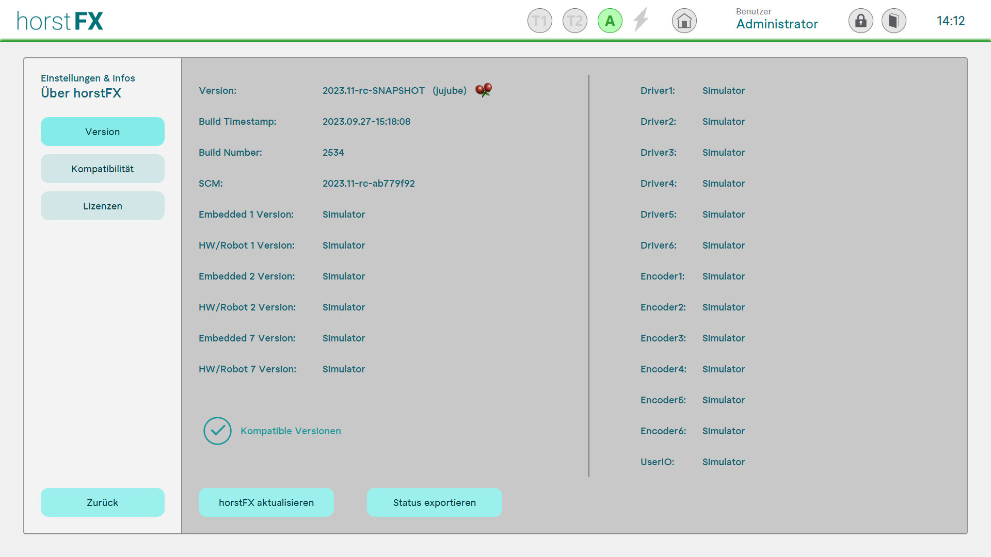
Task: Open the Version tab
Action: pos(102,132)
